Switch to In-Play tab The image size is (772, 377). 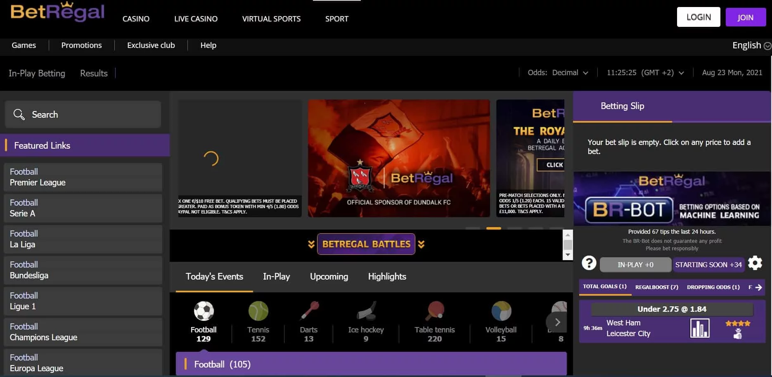277,277
